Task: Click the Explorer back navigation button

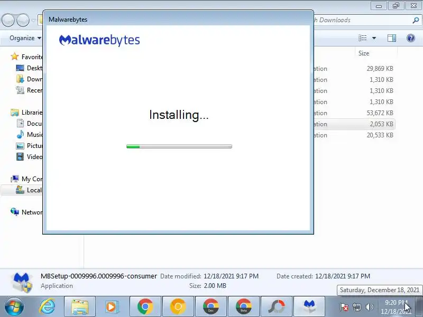Action: pos(8,20)
